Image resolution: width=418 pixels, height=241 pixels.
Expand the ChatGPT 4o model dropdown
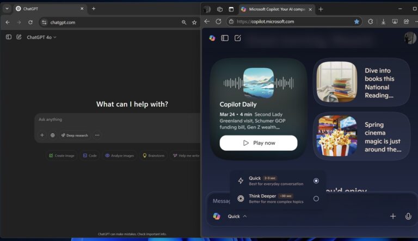[x=41, y=37]
